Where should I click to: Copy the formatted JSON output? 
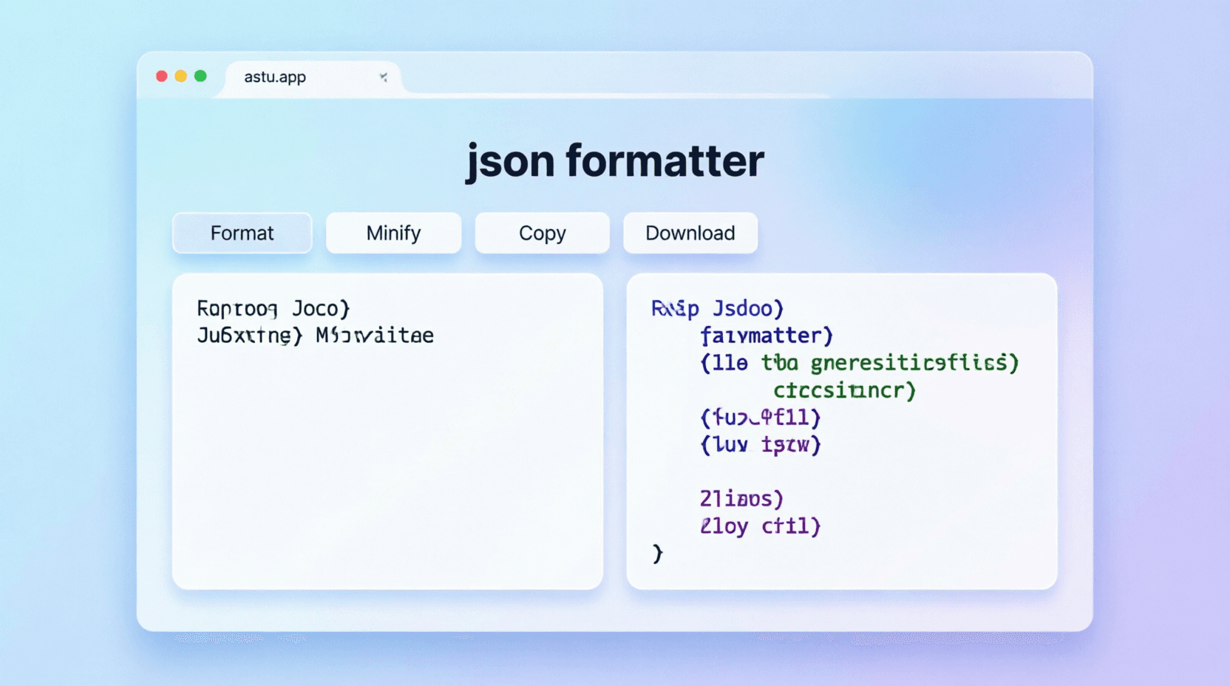542,233
